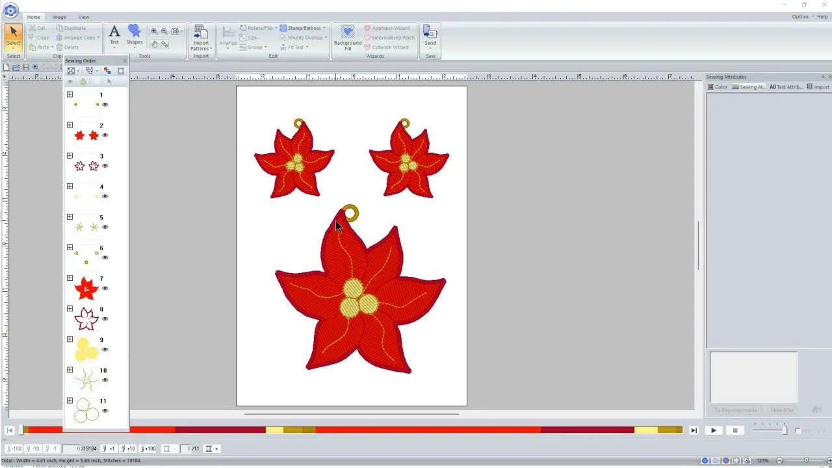Toggle visibility of sewing order item 10
The image size is (832, 468).
click(x=105, y=380)
